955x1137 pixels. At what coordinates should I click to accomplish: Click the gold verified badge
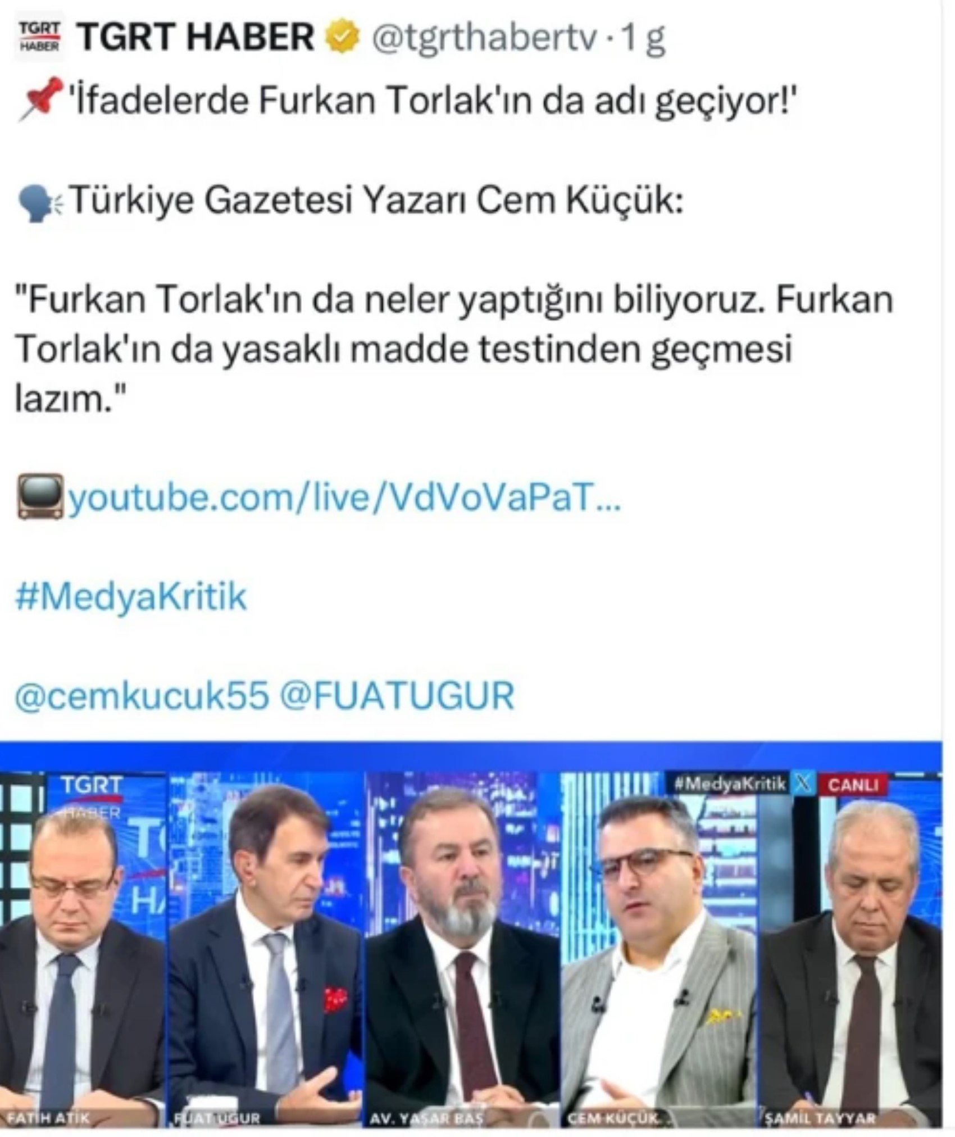click(343, 38)
